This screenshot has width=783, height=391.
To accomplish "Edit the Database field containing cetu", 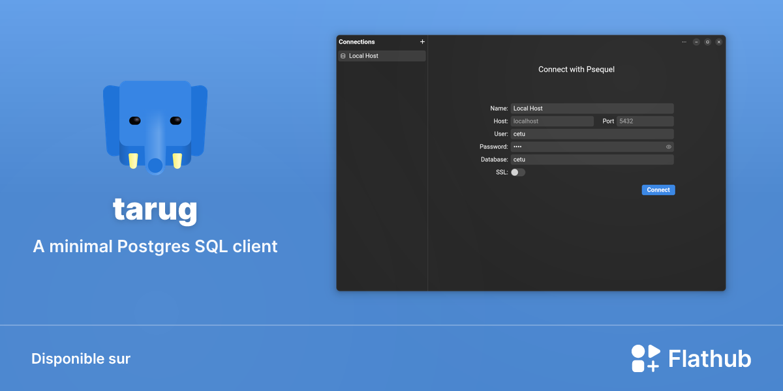I will point(592,159).
